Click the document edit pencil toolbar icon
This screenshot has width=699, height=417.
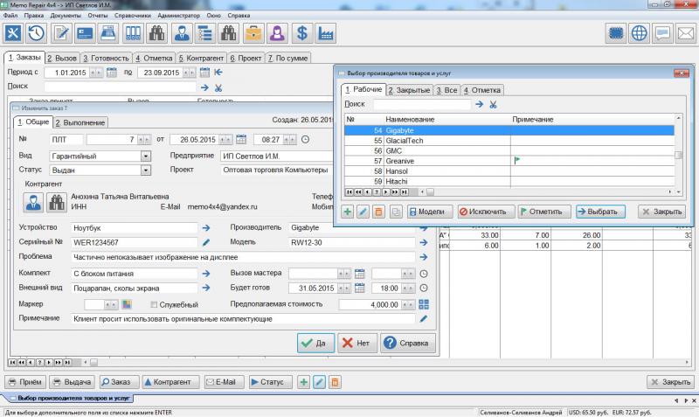click(61, 33)
